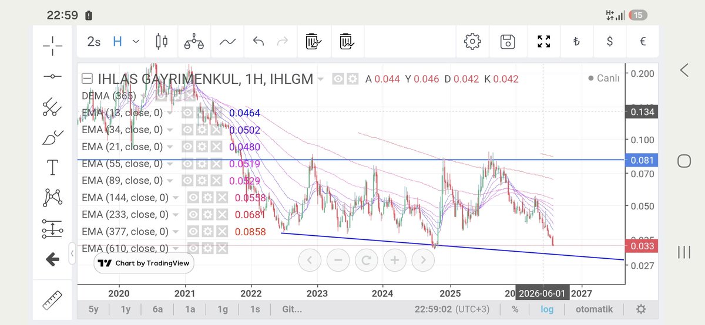Collapse the indicator legend box

point(87,79)
